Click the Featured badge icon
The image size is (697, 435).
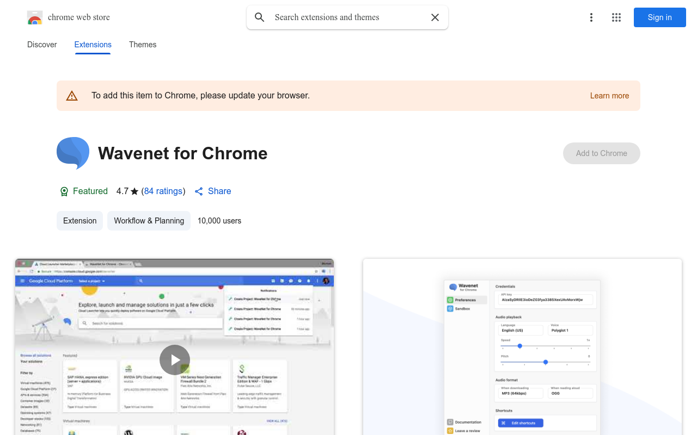[x=64, y=191]
